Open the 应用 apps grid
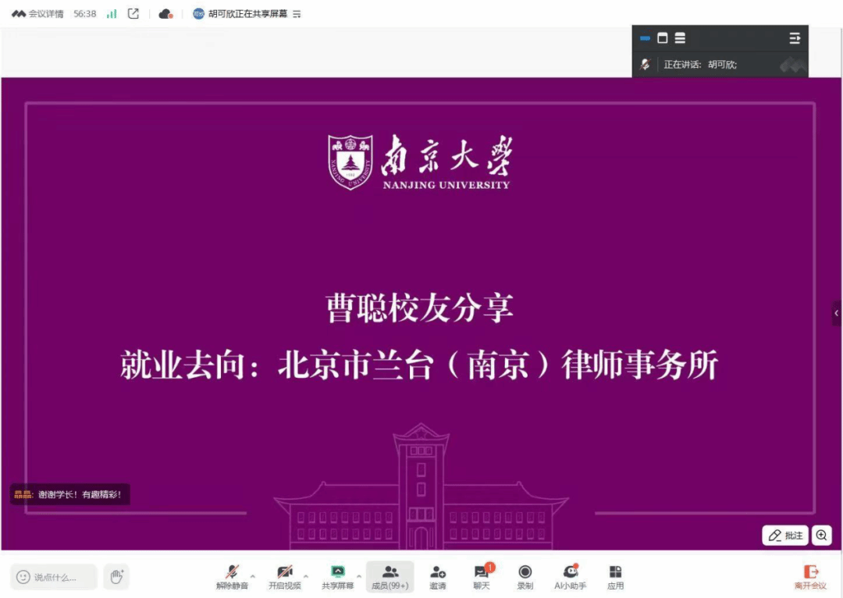The height and width of the screenshot is (598, 843). point(615,576)
